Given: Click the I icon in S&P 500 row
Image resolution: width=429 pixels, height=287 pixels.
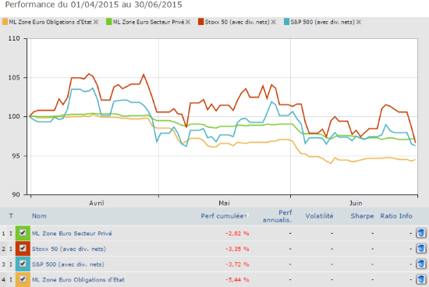Looking at the screenshot, I should click(x=11, y=264).
